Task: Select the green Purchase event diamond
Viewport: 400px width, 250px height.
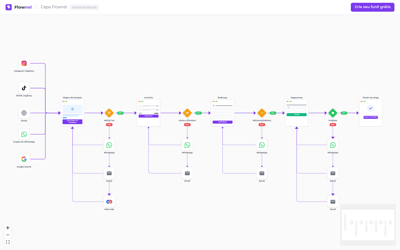Action: click(x=333, y=113)
